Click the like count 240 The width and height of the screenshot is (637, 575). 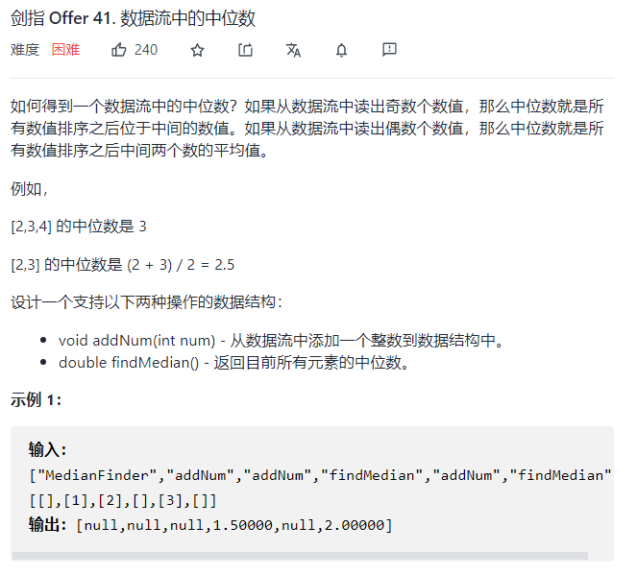tap(146, 50)
